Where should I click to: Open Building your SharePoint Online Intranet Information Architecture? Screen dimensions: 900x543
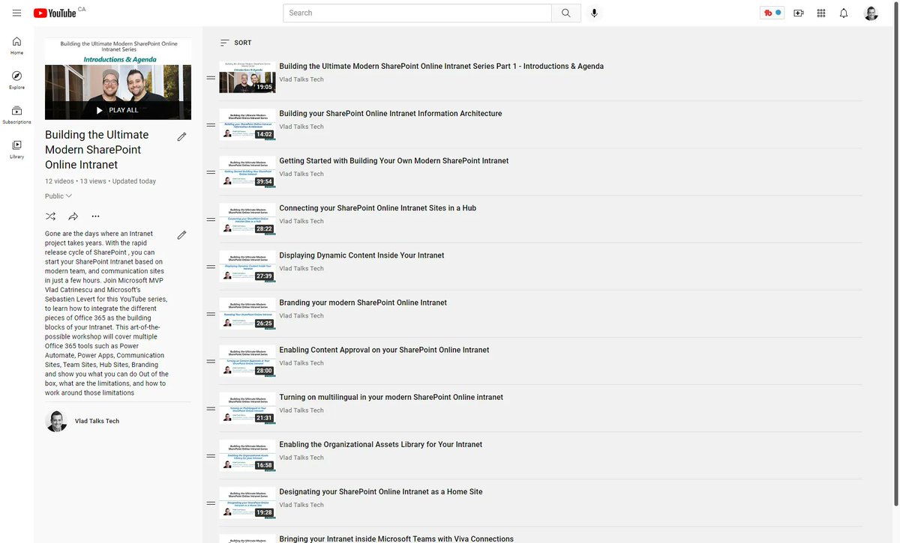tap(391, 113)
